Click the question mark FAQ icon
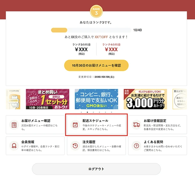The width and height of the screenshot is (195, 189). coord(136,146)
